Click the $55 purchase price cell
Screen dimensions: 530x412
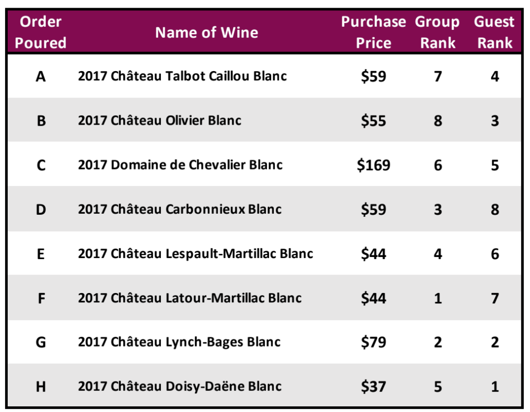point(373,121)
